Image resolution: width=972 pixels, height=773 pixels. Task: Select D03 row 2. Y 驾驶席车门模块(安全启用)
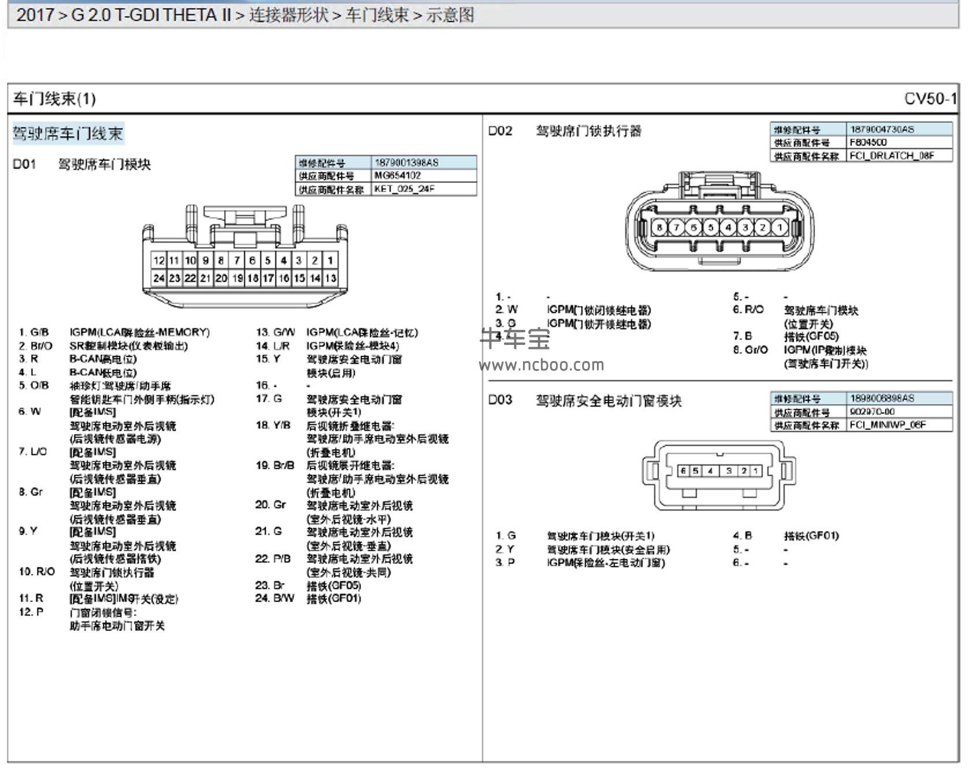pyautogui.click(x=583, y=549)
